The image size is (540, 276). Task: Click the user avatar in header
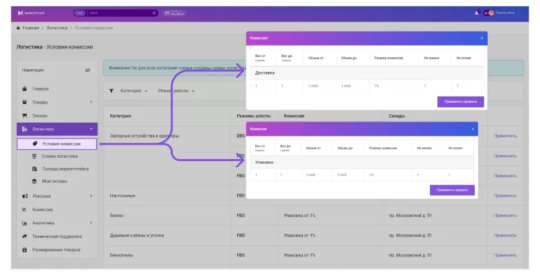point(491,13)
